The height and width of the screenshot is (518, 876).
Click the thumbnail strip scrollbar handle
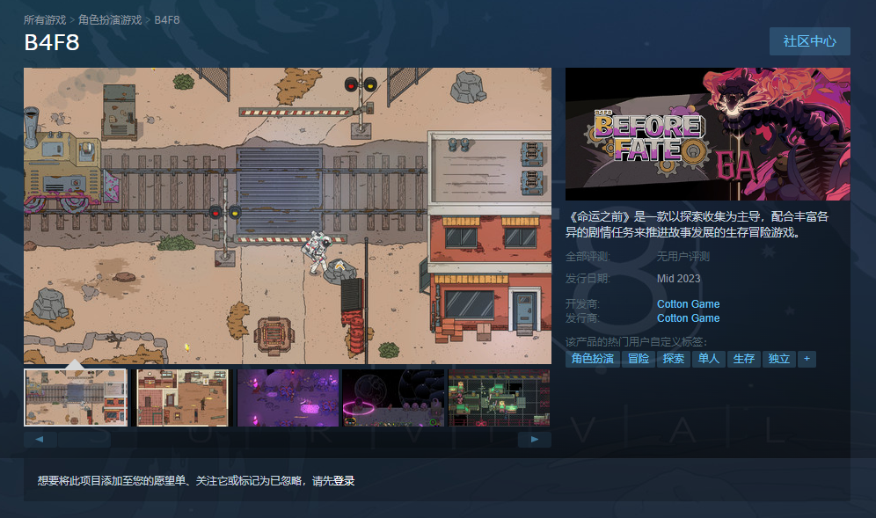(x=84, y=439)
